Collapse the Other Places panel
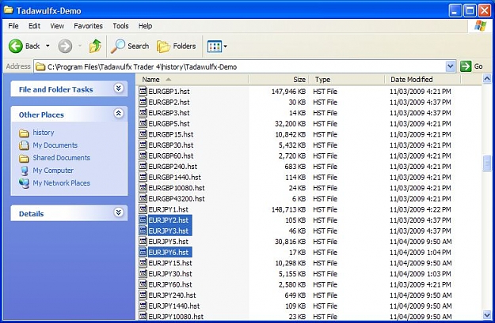 pyautogui.click(x=118, y=113)
